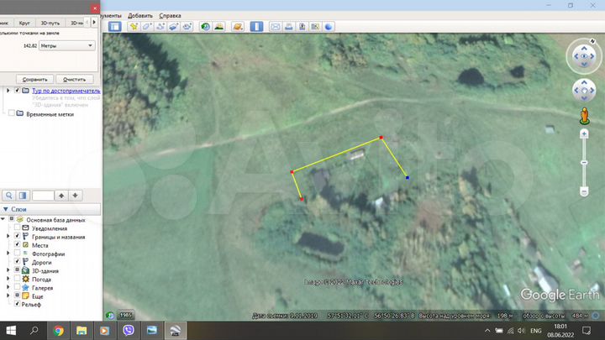Image resolution: width=605 pixels, height=340 pixels.
Task: Expand the Фотографии node
Action: click(8, 253)
